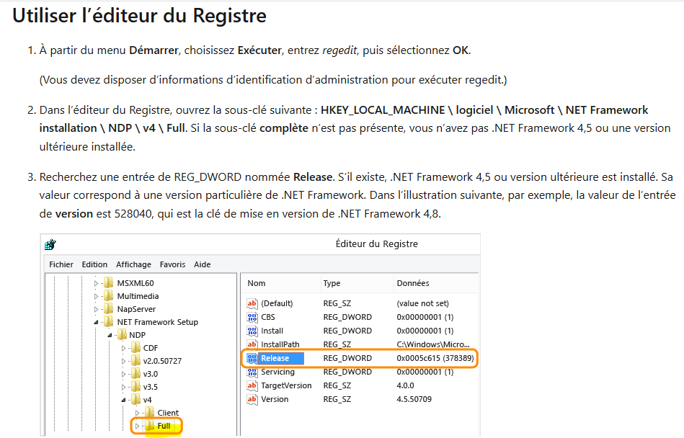Click the v4 folder icon
This screenshot has height=438, width=684.
pyautogui.click(x=136, y=400)
